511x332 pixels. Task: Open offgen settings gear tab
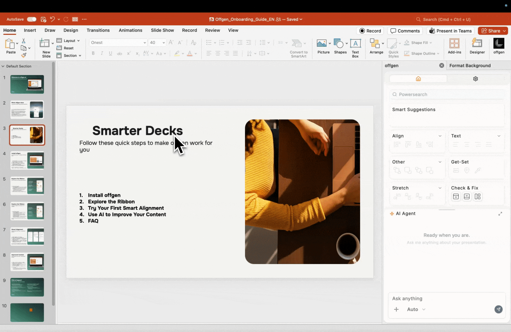(475, 79)
